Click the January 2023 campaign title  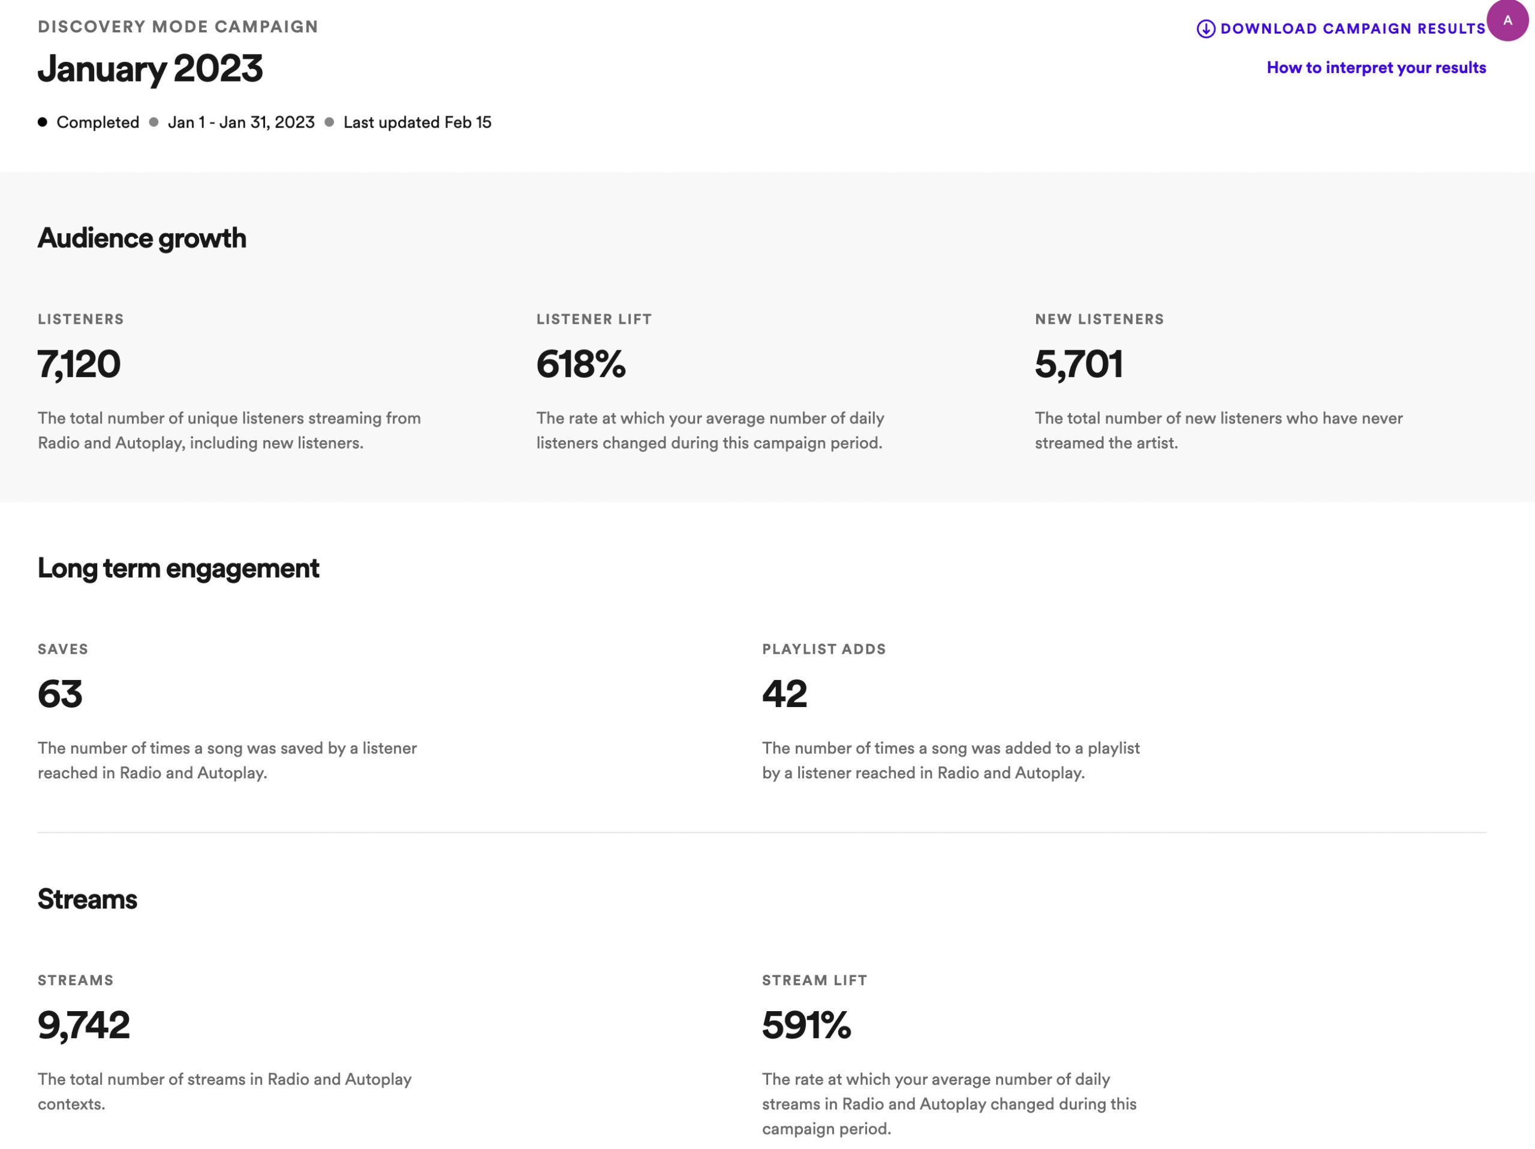point(150,69)
